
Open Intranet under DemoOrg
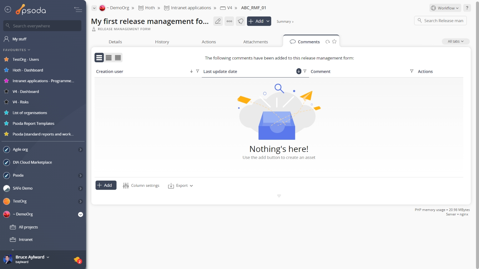(x=26, y=240)
